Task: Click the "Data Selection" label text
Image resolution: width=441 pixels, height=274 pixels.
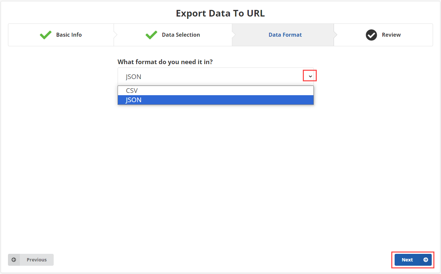Action: click(x=181, y=35)
